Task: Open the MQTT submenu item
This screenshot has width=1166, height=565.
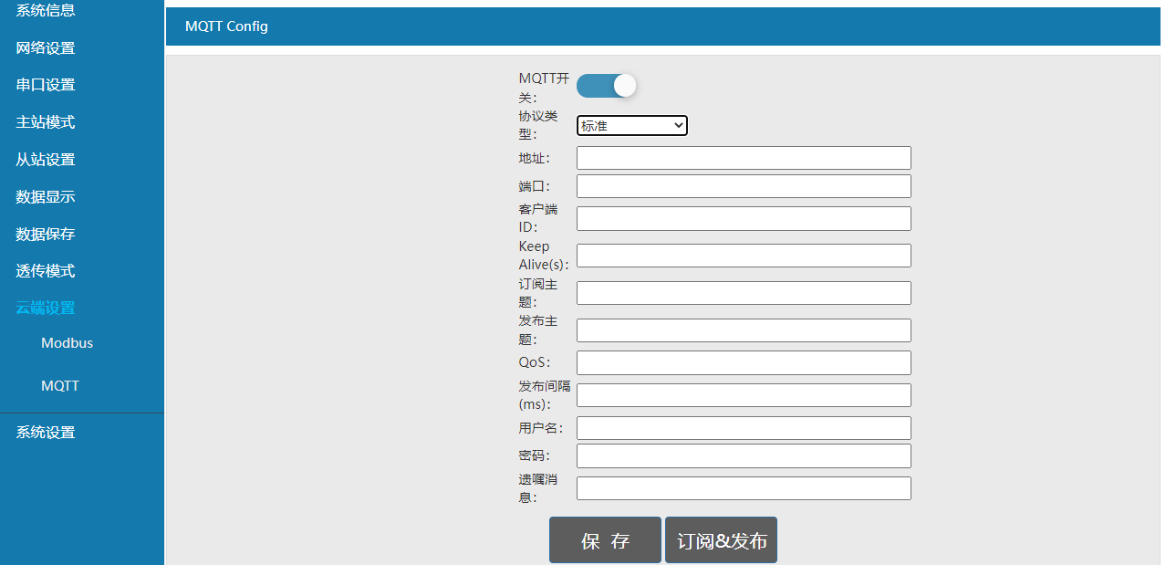Action: [x=60, y=386]
